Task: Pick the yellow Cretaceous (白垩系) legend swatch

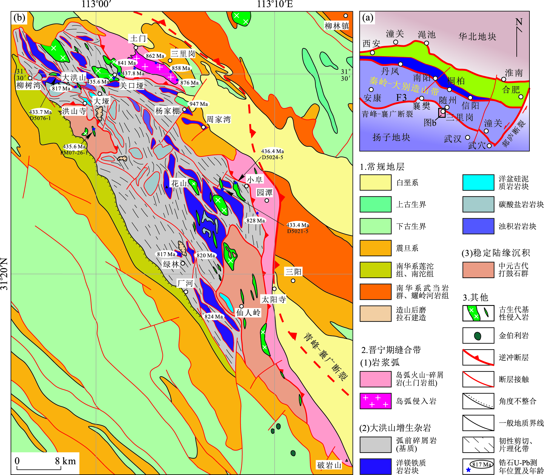Action: click(375, 182)
